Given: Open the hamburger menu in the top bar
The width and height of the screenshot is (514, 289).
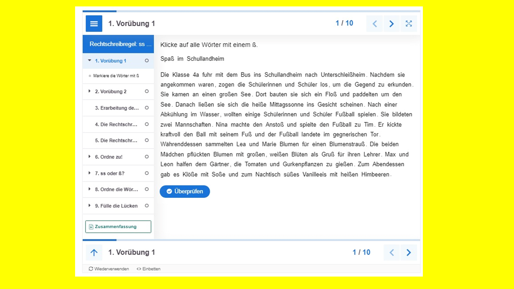Looking at the screenshot, I should pos(94,24).
